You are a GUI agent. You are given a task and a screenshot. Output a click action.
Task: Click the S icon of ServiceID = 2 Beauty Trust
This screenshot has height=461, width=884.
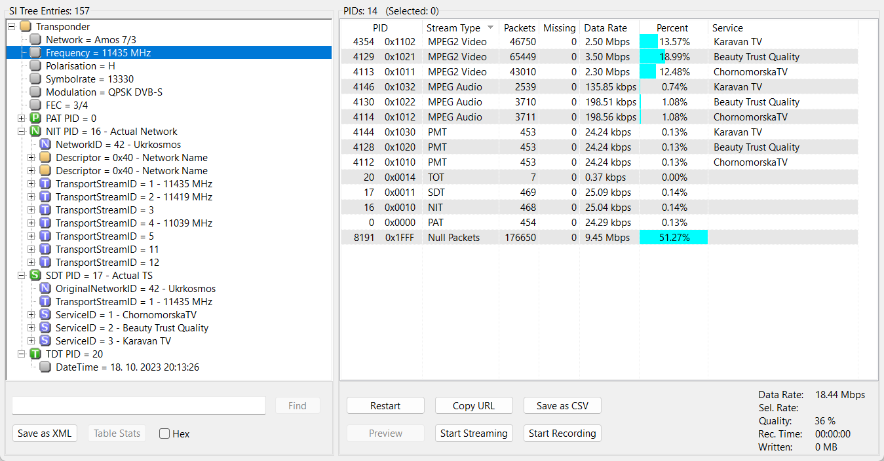45,328
